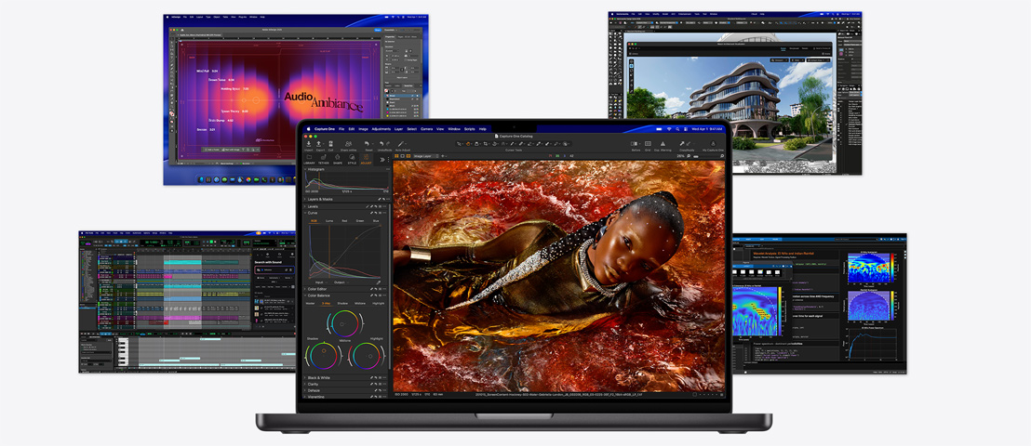Viewport: 1031px width, 446px height.
Task: Switch Color Balance to Master tab
Action: click(311, 304)
